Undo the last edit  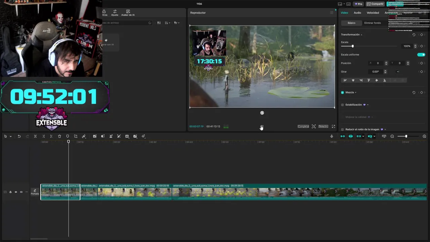19,136
